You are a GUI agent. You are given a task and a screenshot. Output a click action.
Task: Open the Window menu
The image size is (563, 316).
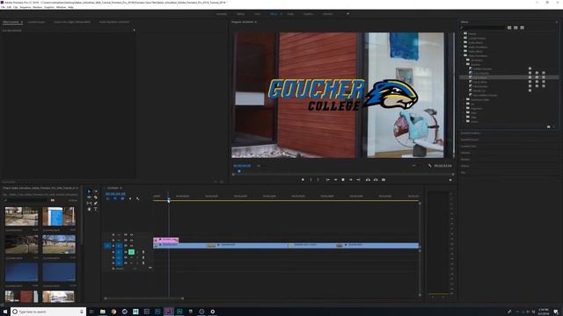coord(61,7)
